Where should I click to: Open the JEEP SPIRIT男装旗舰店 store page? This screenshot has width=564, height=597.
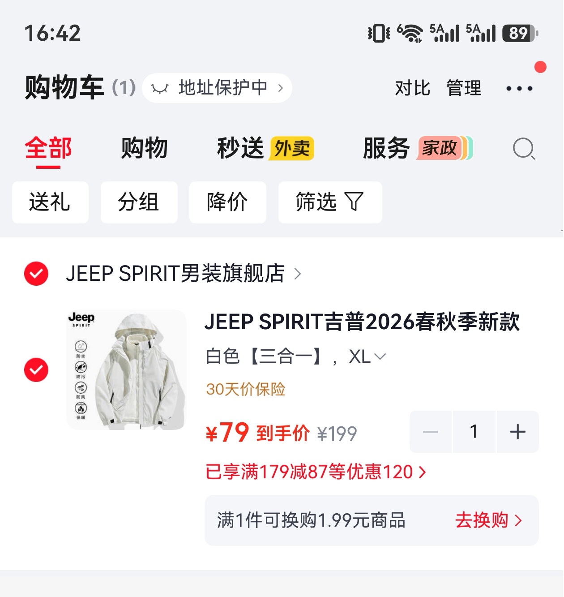(184, 273)
